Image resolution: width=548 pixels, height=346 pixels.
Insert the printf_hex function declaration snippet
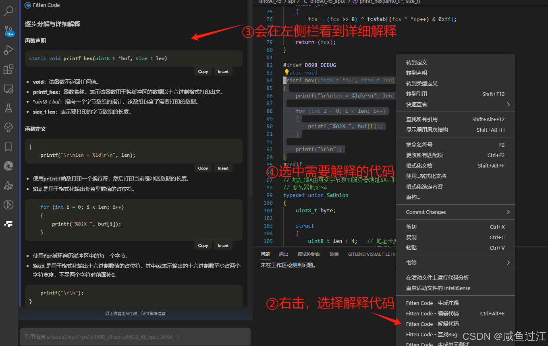pos(223,72)
